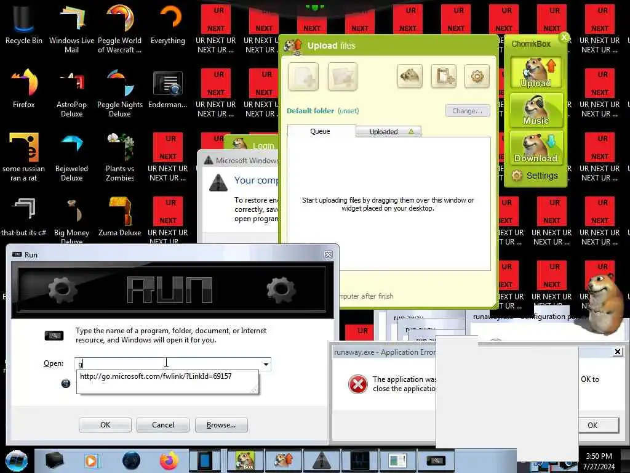Open the Upload files taskbar button

click(284, 461)
